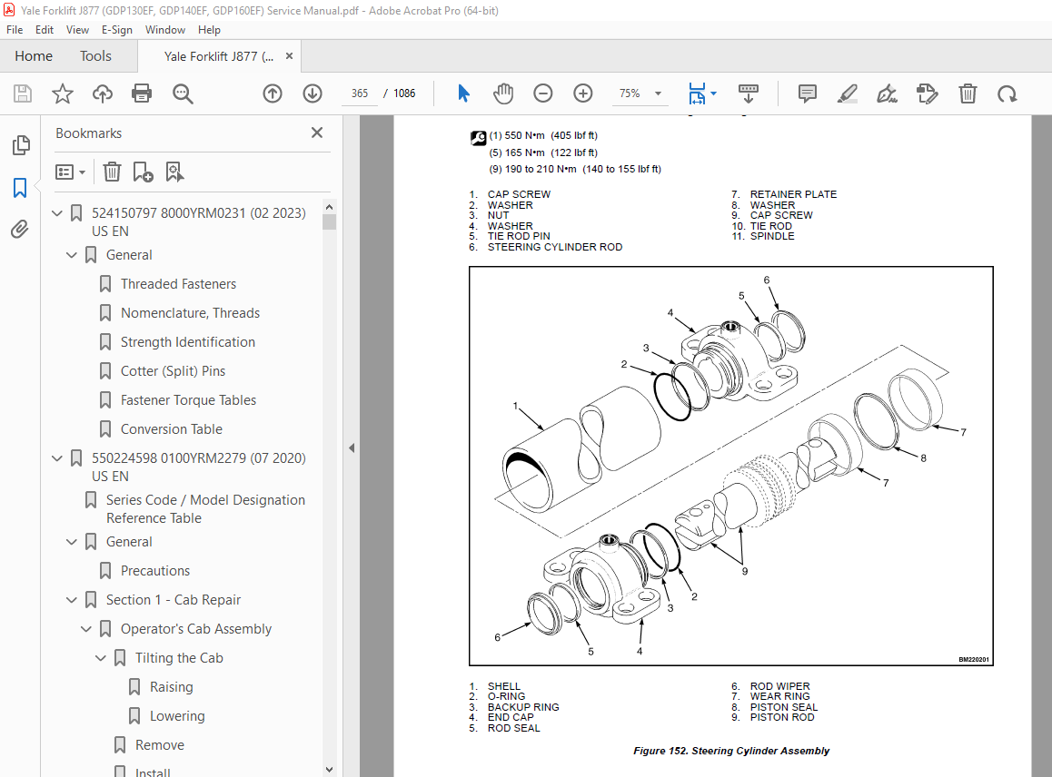Open the Find text search tool

click(x=183, y=93)
